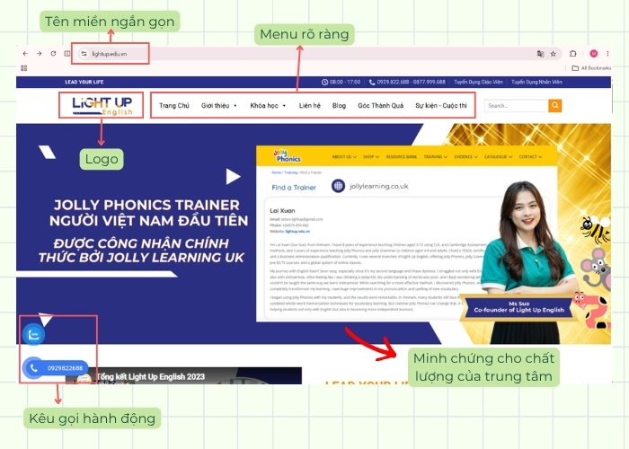Click the 0929.822.688 - 0877.999.688 phone number

click(x=411, y=82)
